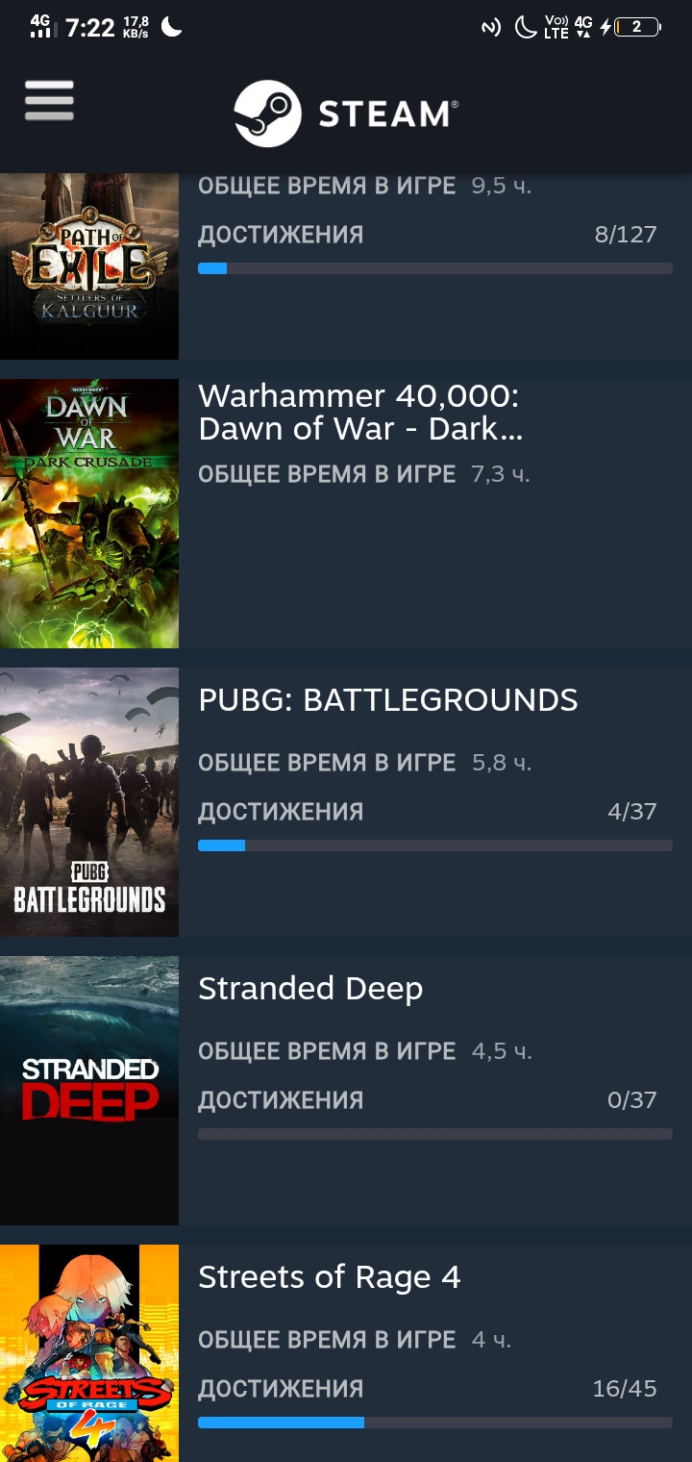Click Streets of Rage 4 achievements bar
This screenshot has height=1462, width=692.
(x=435, y=1423)
